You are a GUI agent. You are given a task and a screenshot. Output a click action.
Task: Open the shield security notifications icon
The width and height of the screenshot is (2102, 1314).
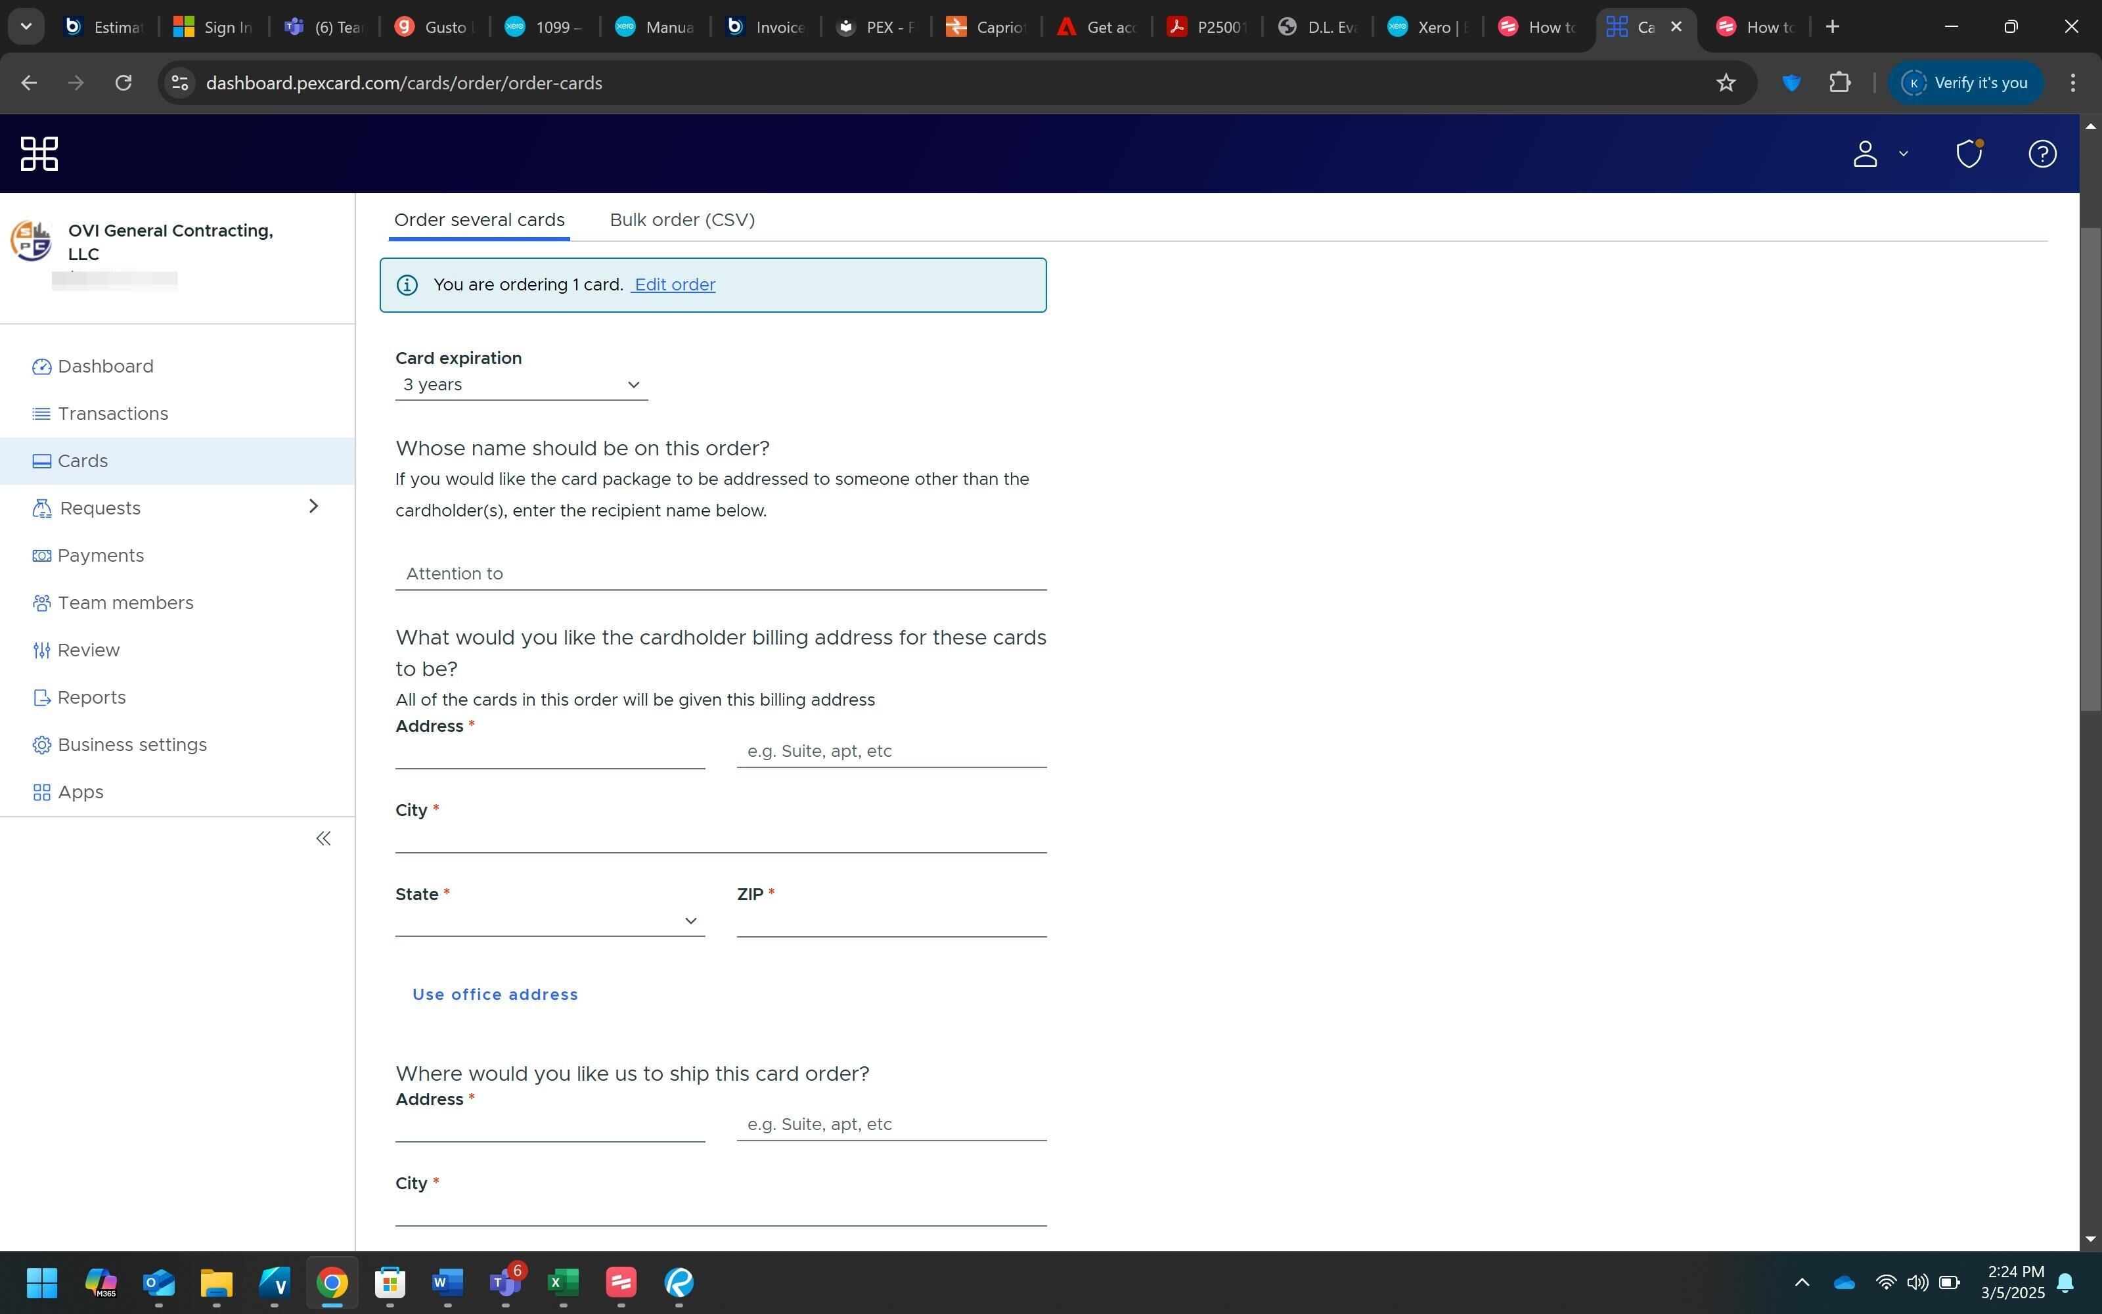coord(1968,154)
